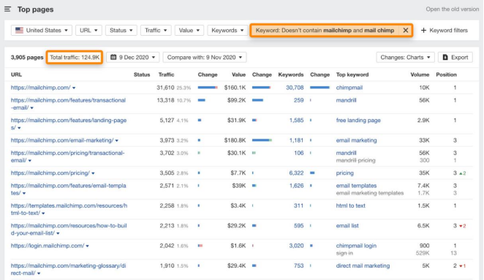The width and height of the screenshot is (484, 280).
Task: Sort by the Status column header
Action: (142, 75)
